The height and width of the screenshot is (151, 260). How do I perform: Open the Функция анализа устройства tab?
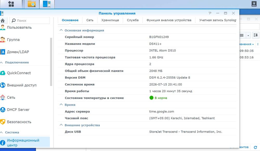[x=169, y=20]
